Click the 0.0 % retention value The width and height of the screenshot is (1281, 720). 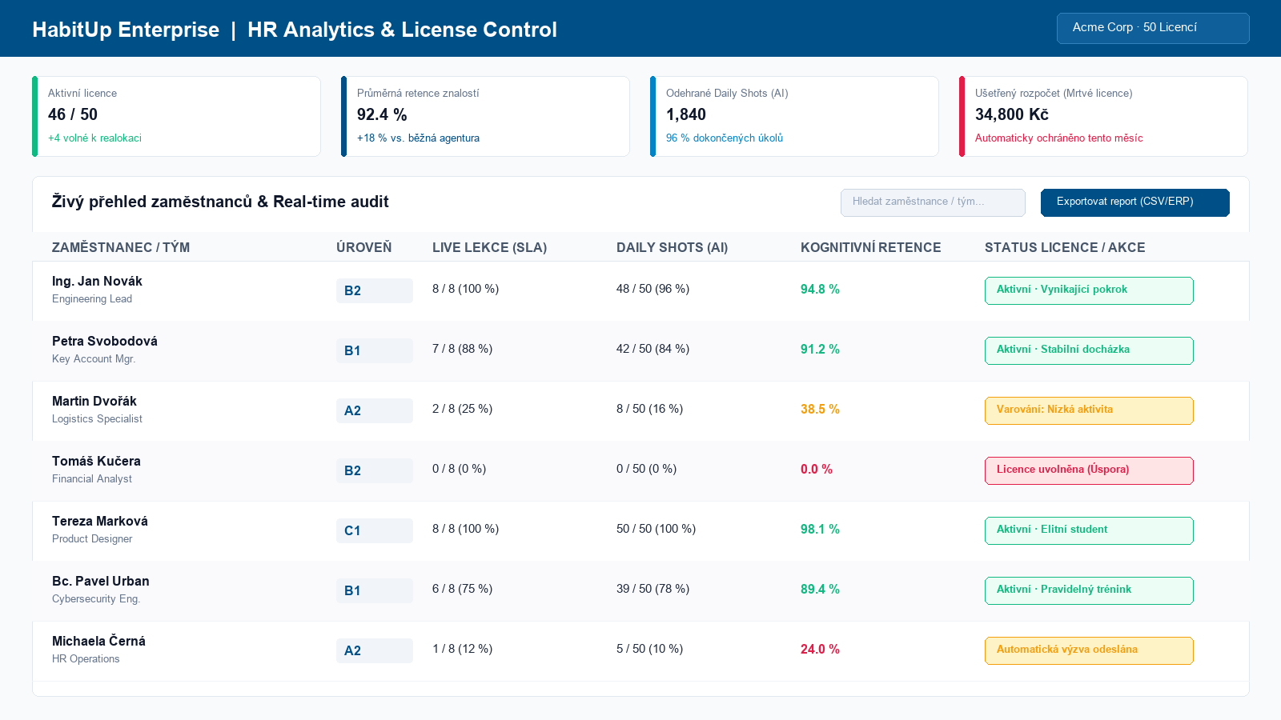click(817, 470)
